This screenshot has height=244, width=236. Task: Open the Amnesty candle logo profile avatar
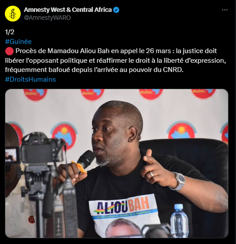click(13, 14)
